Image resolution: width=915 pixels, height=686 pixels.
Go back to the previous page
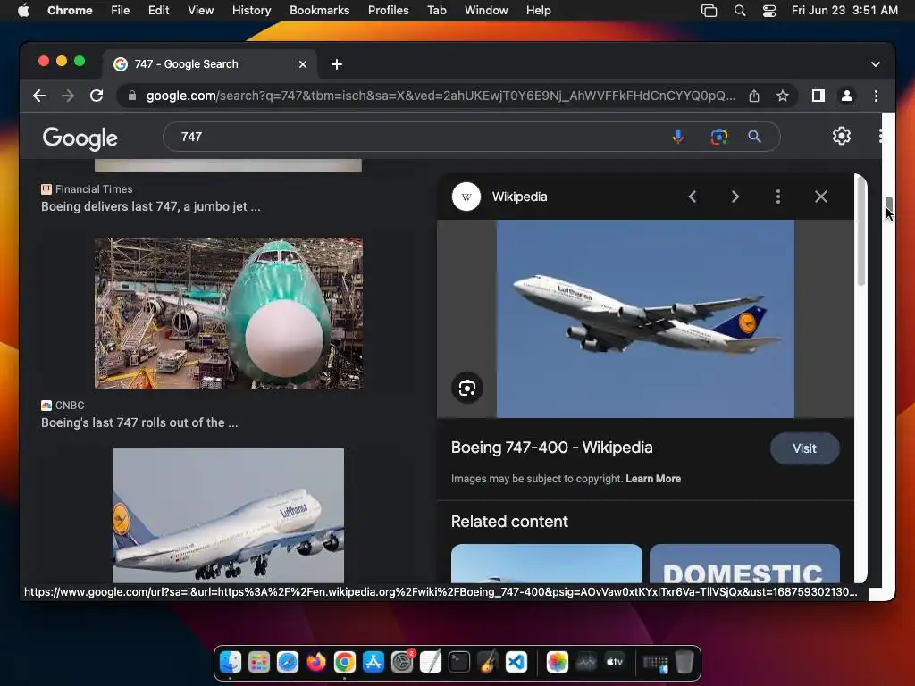click(39, 96)
